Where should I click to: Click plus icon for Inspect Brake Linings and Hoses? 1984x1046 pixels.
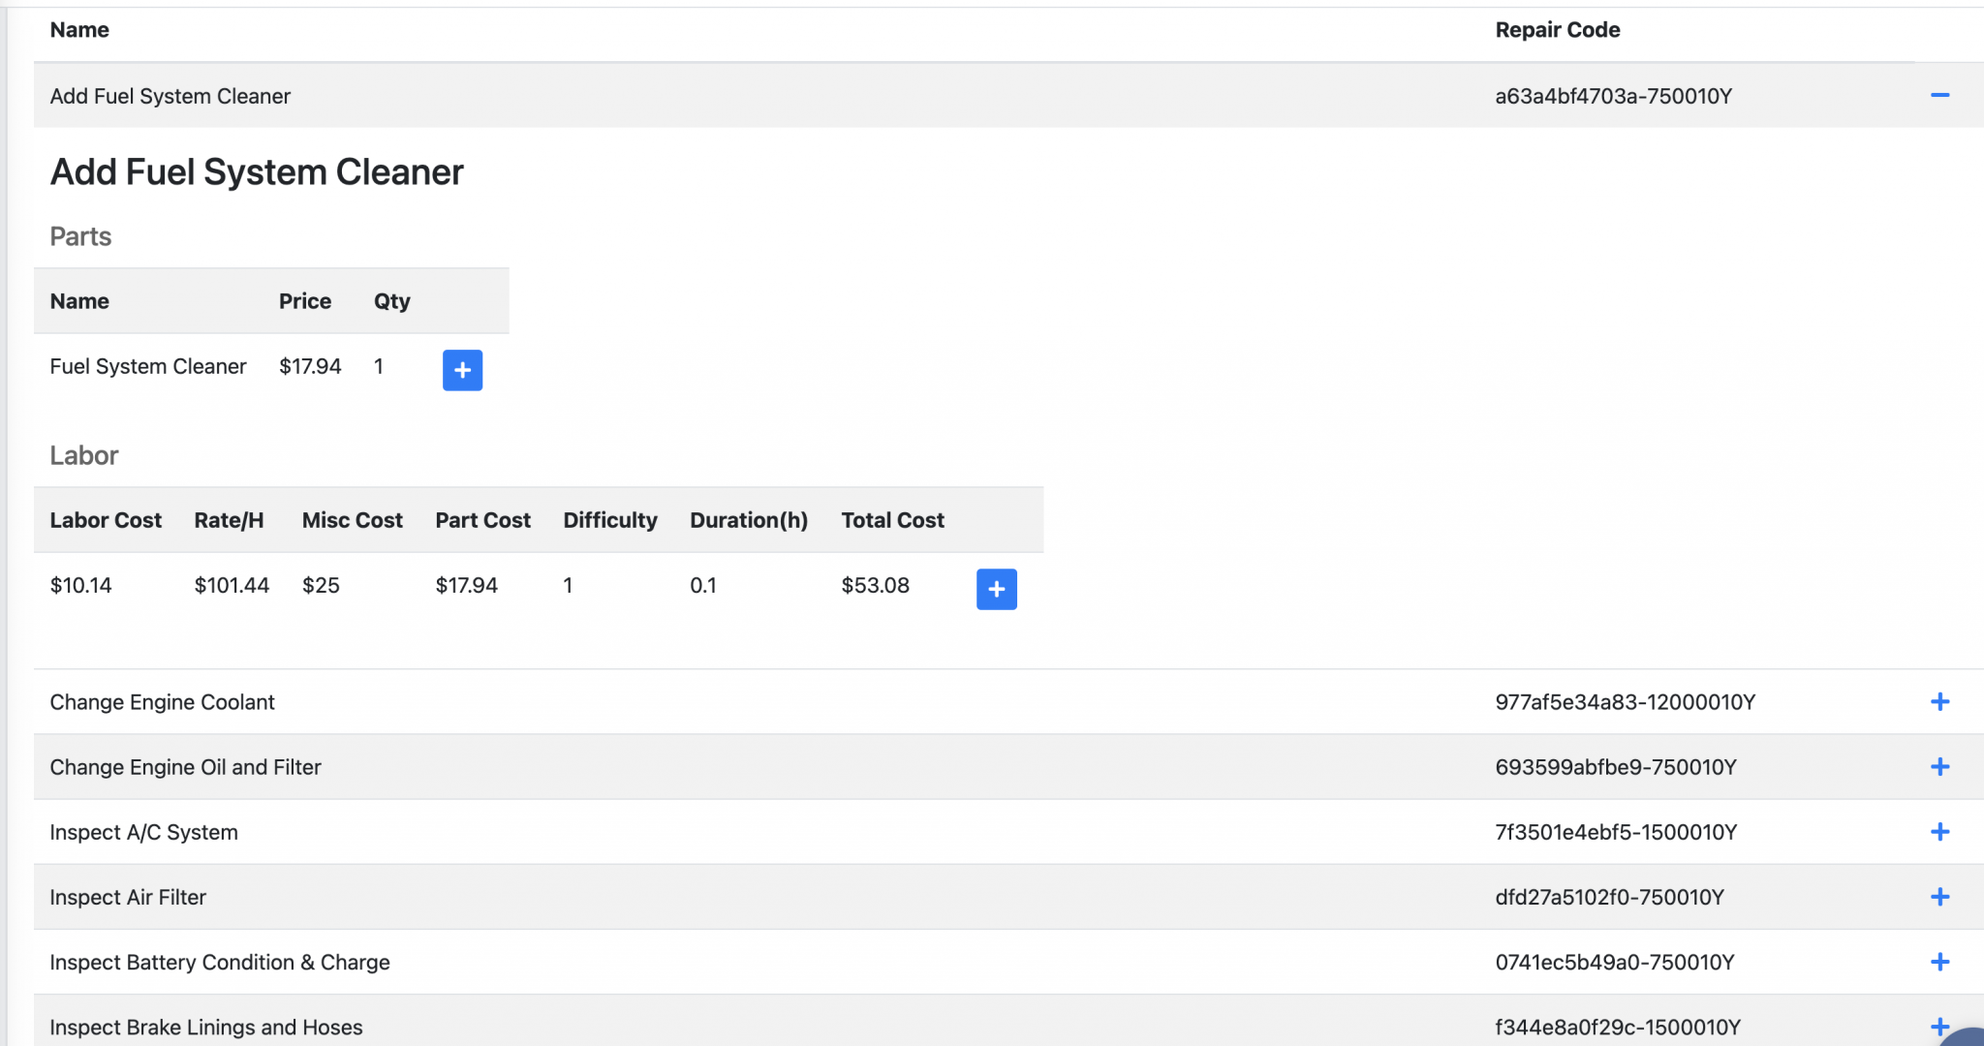coord(1939,1026)
